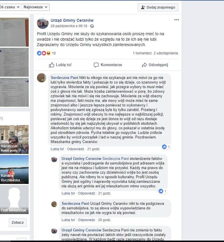Open the top document photo thumbnail
The image size is (224, 242).
click(14, 32)
